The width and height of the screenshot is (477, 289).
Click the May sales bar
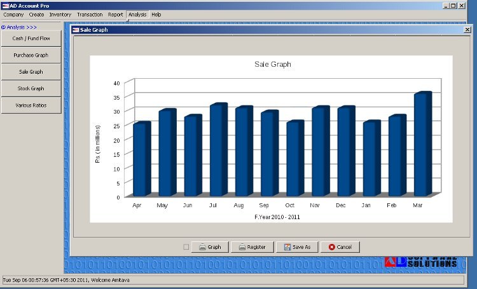coord(167,152)
